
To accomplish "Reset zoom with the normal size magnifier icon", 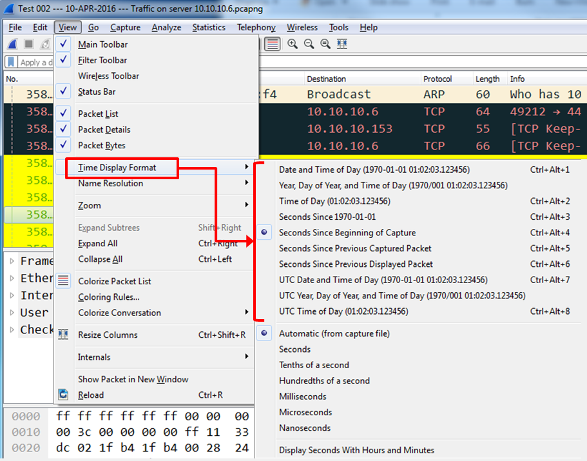I will (325, 44).
